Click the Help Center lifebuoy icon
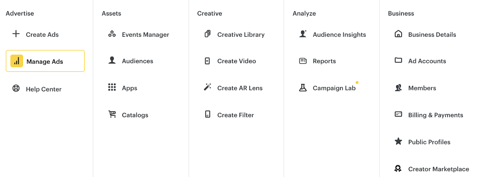Screen dimensions: 479x177 [16, 88]
